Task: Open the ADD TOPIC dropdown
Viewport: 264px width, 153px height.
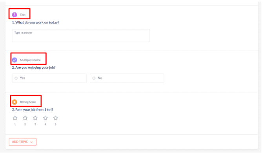Action: coord(23,142)
